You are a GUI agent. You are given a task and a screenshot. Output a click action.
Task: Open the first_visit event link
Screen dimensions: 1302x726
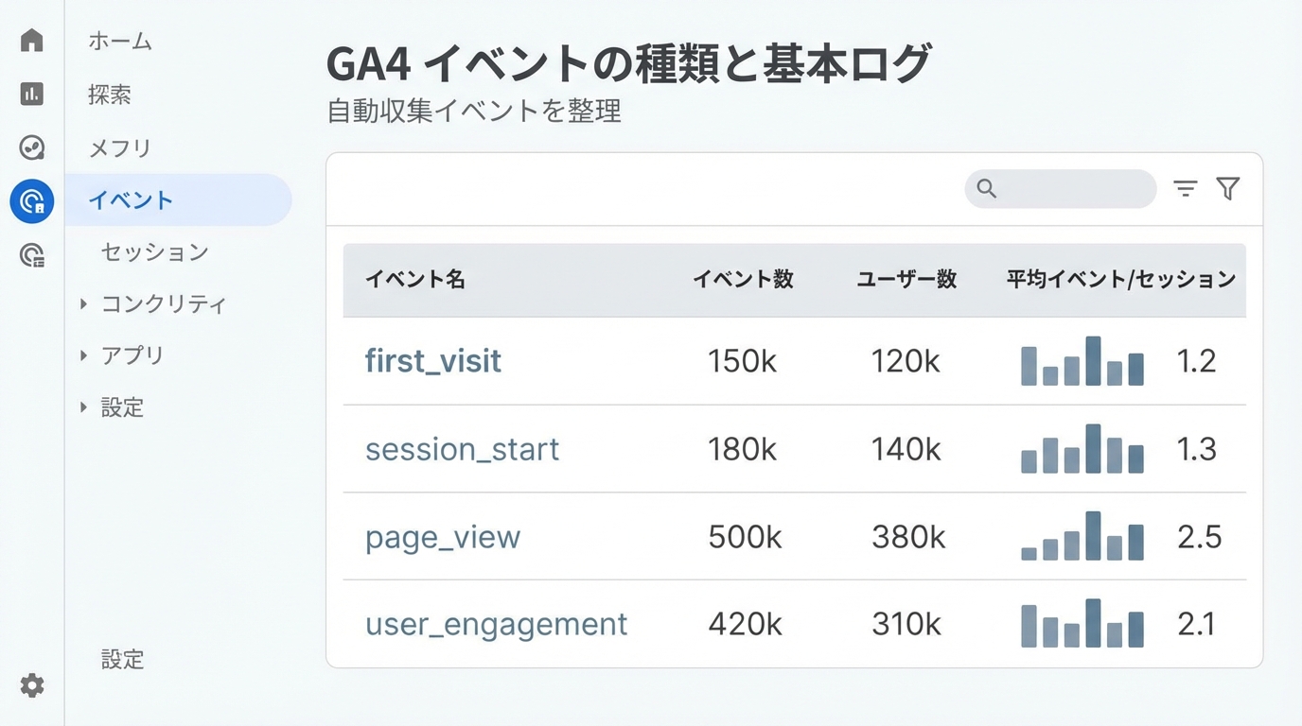click(x=432, y=361)
